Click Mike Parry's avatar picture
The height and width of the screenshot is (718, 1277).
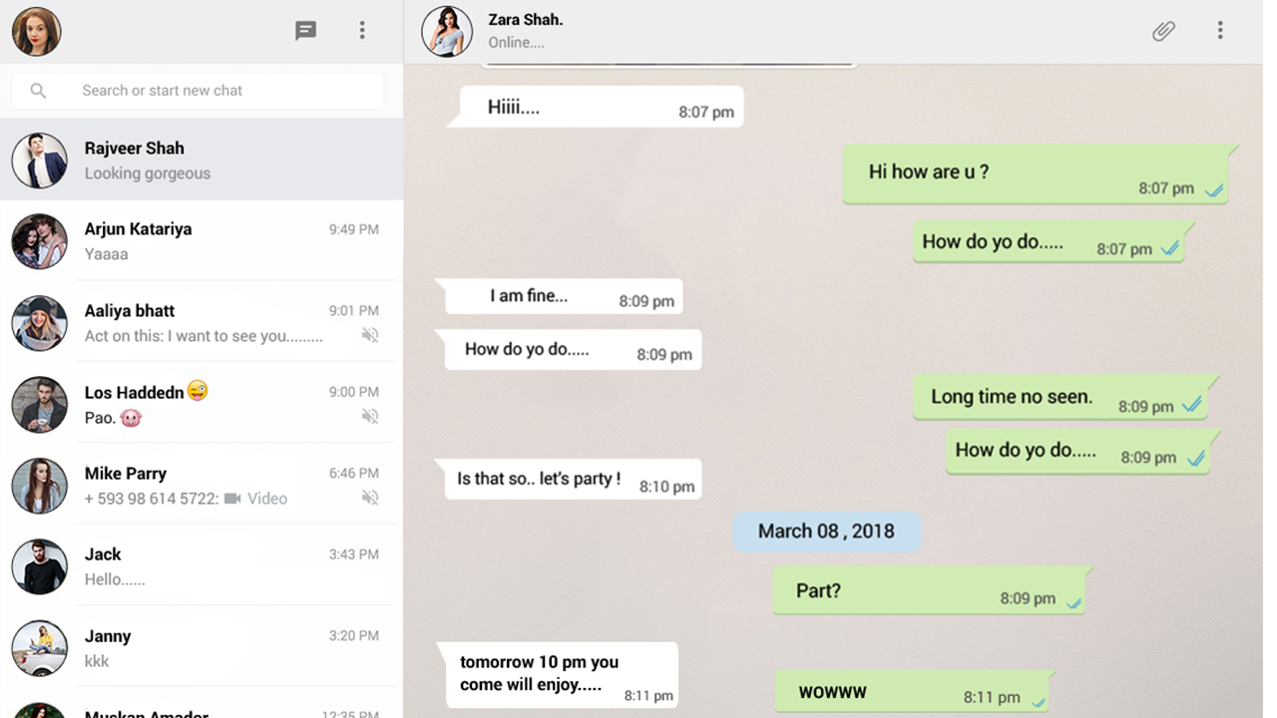[x=40, y=486]
